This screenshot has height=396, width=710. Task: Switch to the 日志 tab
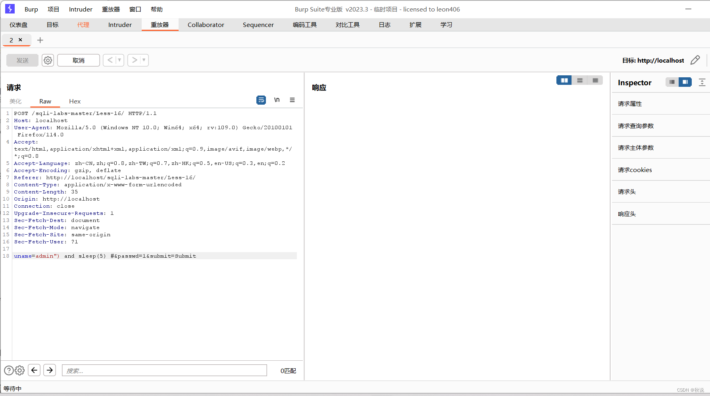point(385,25)
